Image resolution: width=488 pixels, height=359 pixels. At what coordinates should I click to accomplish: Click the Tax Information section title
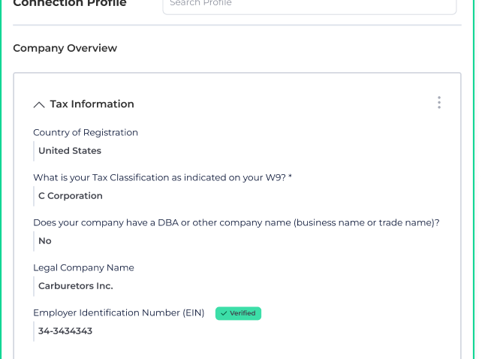pos(92,104)
